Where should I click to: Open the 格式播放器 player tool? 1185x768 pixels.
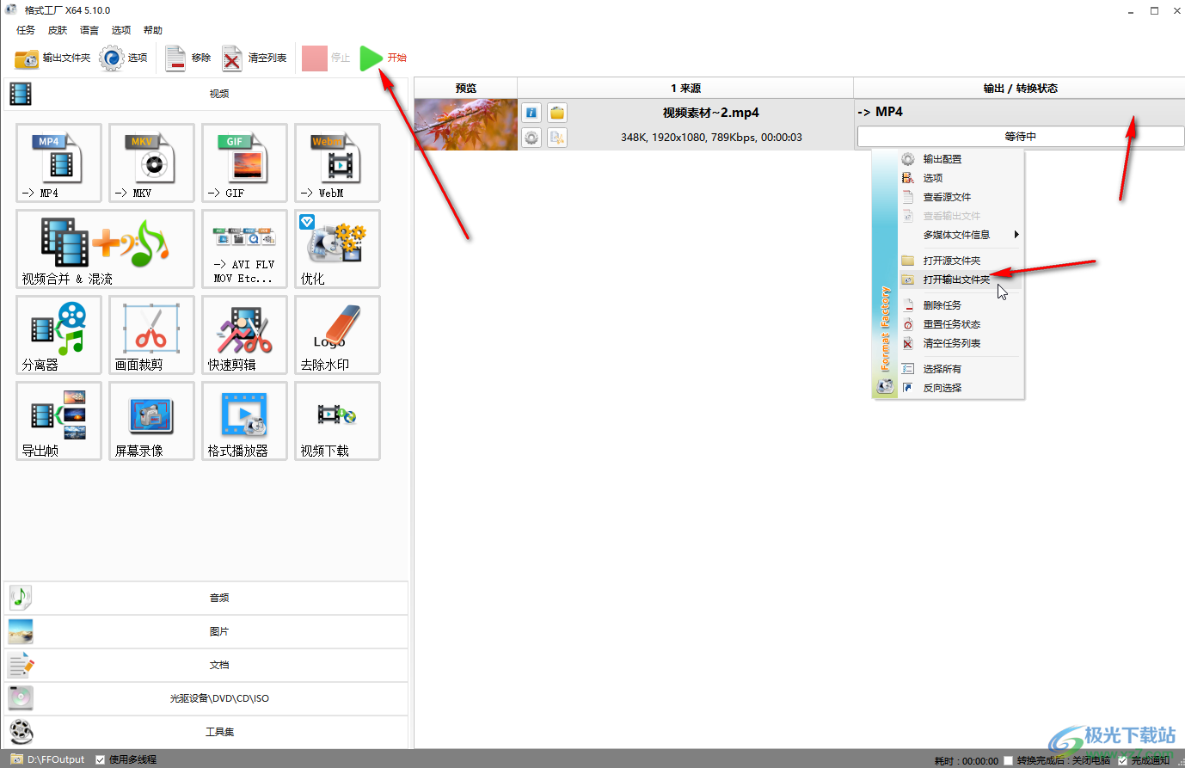(244, 421)
